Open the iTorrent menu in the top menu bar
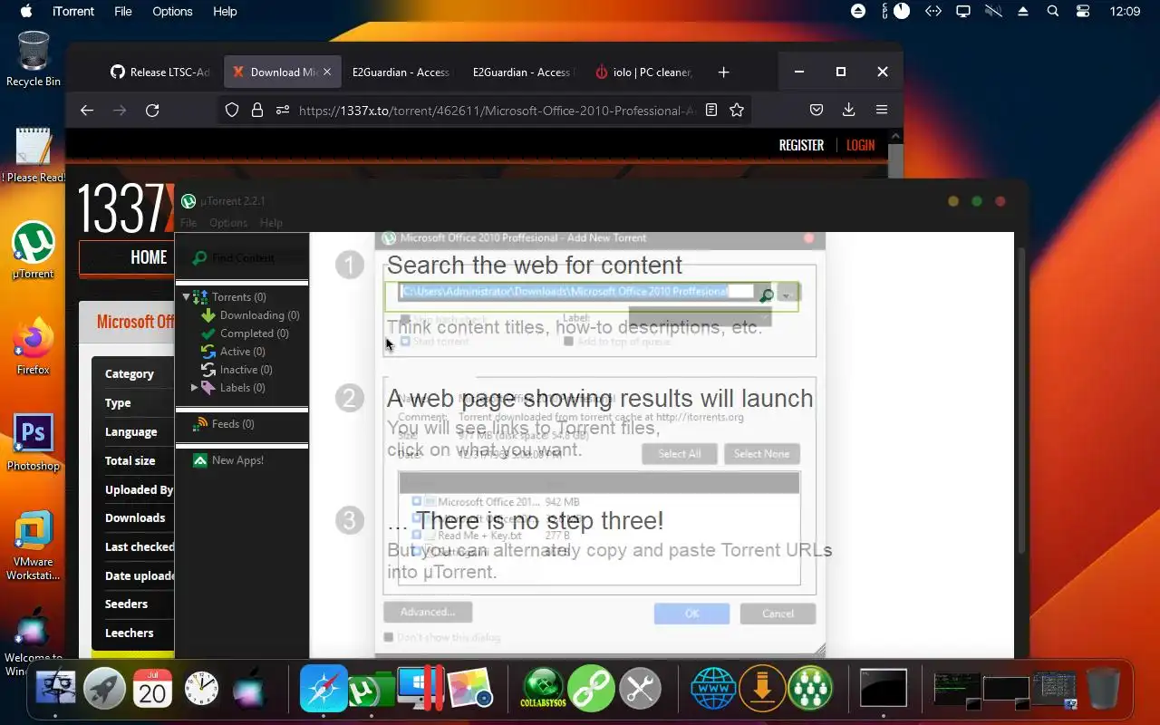The image size is (1160, 725). [72, 11]
